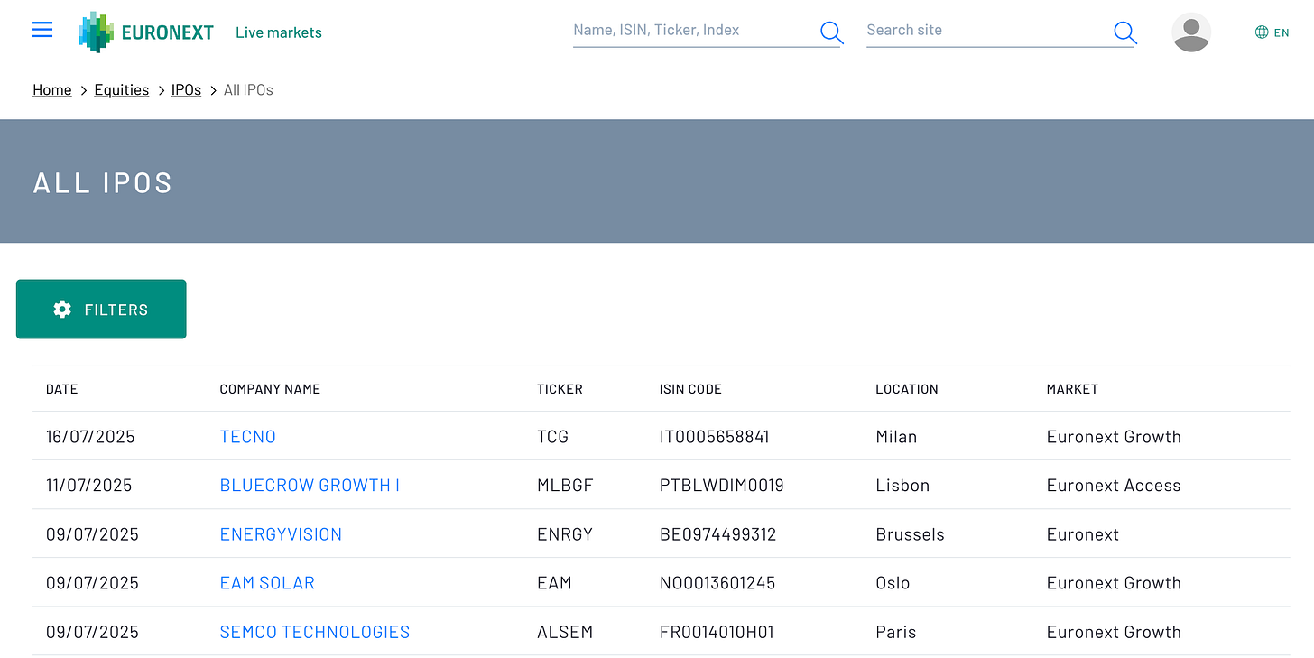This screenshot has height=658, width=1314.
Task: Click the date in the SEMCO TECHNOLOGIES row
Action: [92, 632]
